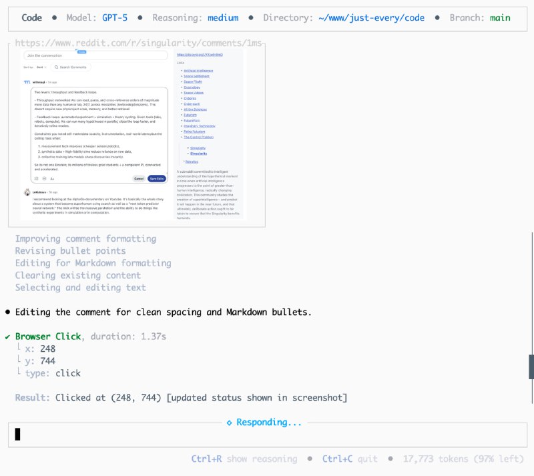Open withmeagl's profile avatar
The height and width of the screenshot is (476, 534).
[27, 81]
